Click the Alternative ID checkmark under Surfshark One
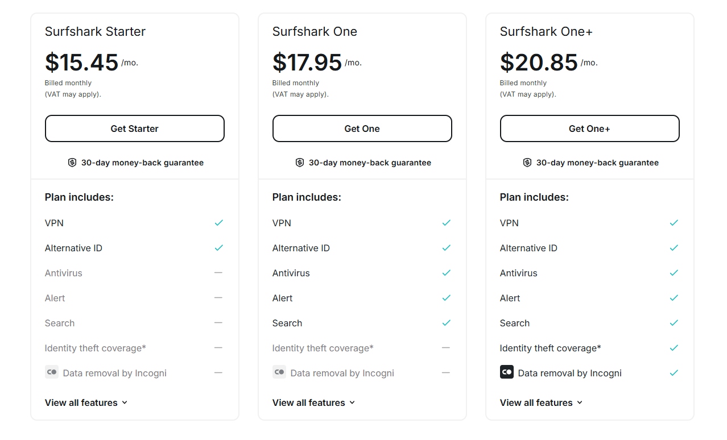This screenshot has width=727, height=440. tap(446, 248)
